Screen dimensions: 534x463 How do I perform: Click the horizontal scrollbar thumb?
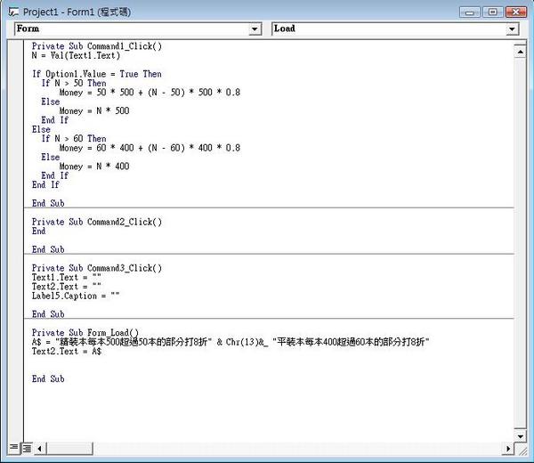click(69, 449)
